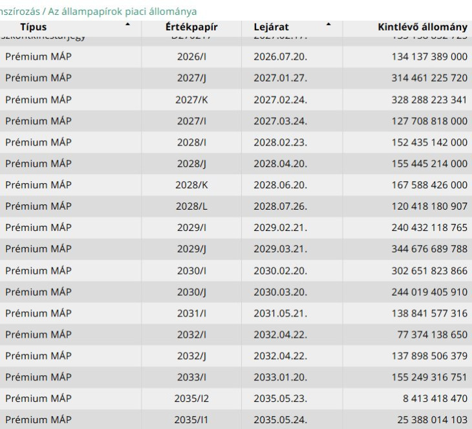The height and width of the screenshot is (429, 472).
Task: Sort by Értékpapír column header
Action: coord(193,27)
